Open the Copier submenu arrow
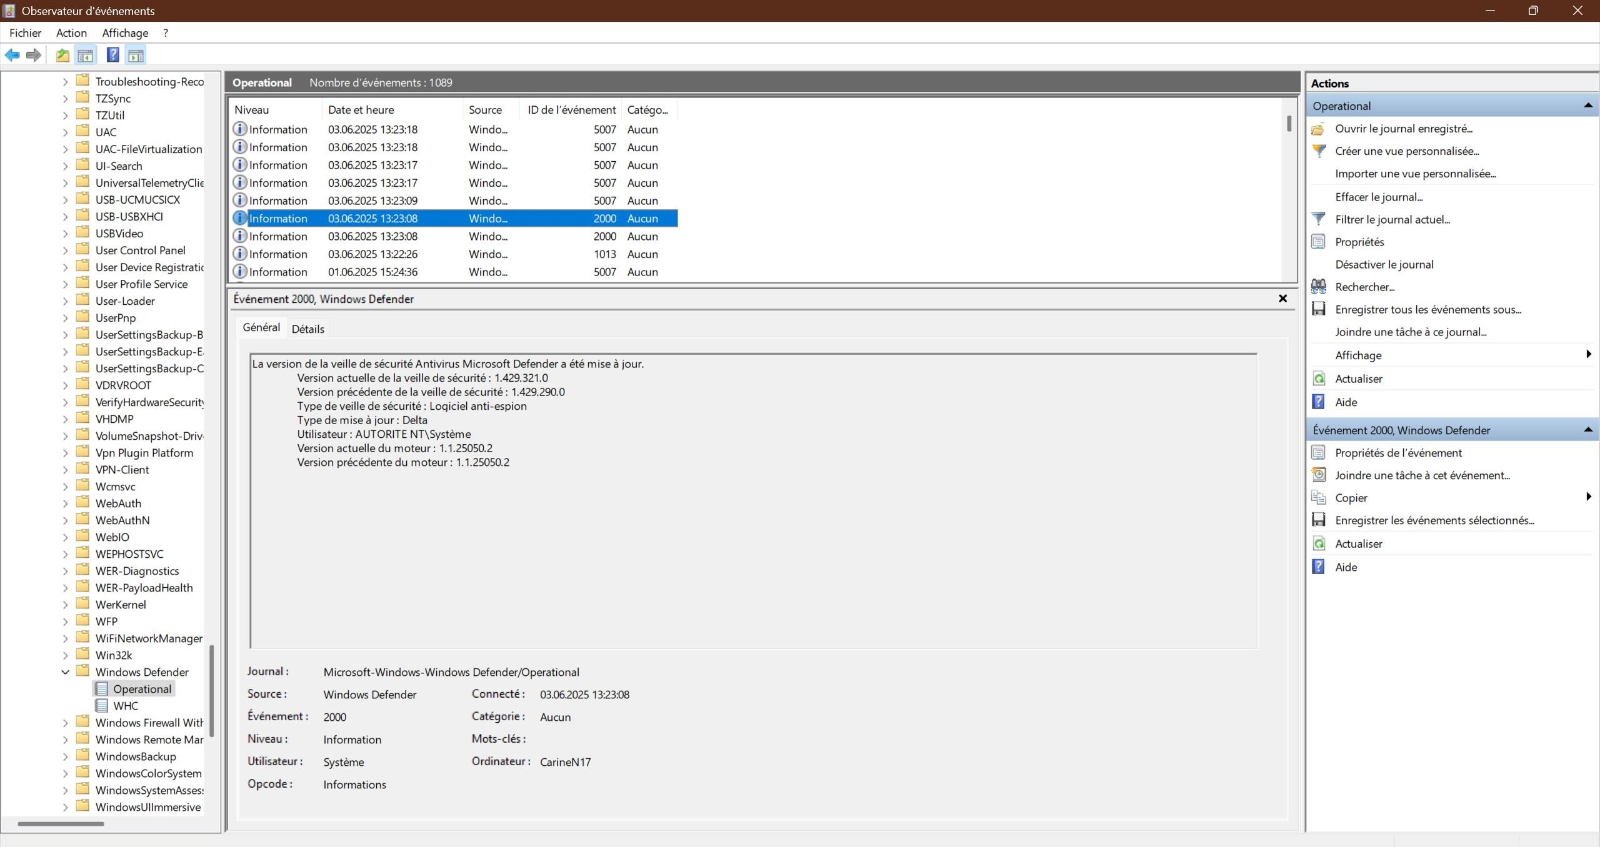The width and height of the screenshot is (1600, 847). (x=1588, y=497)
